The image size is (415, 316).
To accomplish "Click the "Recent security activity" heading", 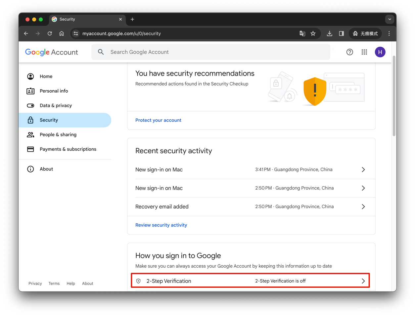I will click(173, 151).
